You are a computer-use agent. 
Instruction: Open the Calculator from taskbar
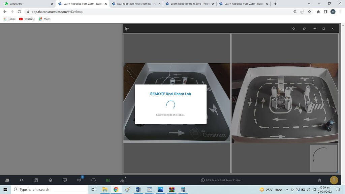[183, 189]
